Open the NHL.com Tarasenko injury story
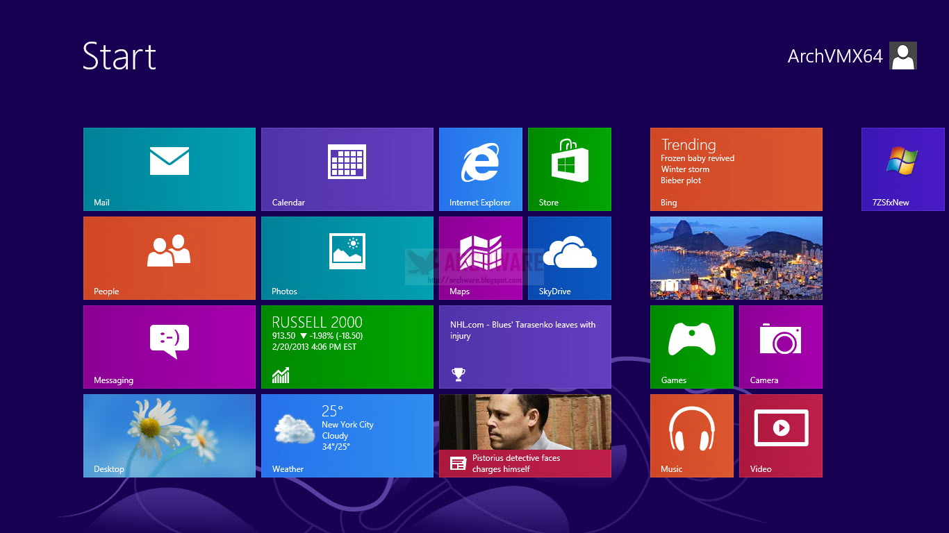The image size is (949, 533). (x=525, y=346)
